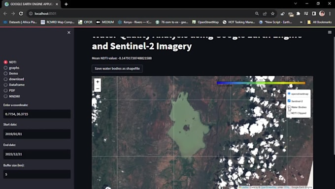This screenshot has width=335, height=189.
Task: Click the localhost address bar
Action: (141, 14)
